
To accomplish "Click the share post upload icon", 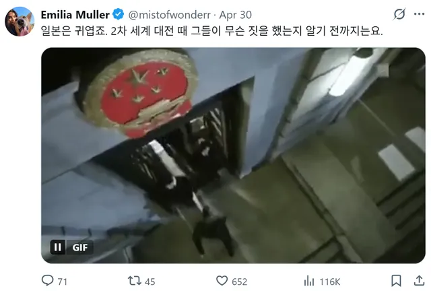I will [x=419, y=281].
